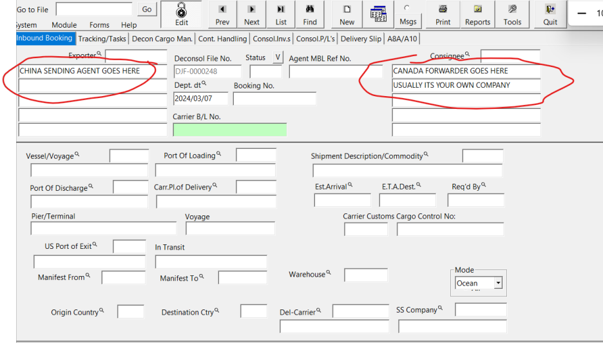The image size is (603, 343).
Task: Select the Msgs radio button
Action: [x=407, y=8]
